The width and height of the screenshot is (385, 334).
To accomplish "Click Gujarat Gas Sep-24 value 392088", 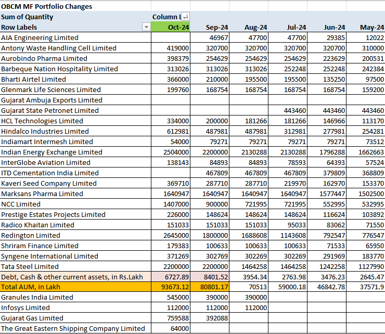I will coord(217,318).
